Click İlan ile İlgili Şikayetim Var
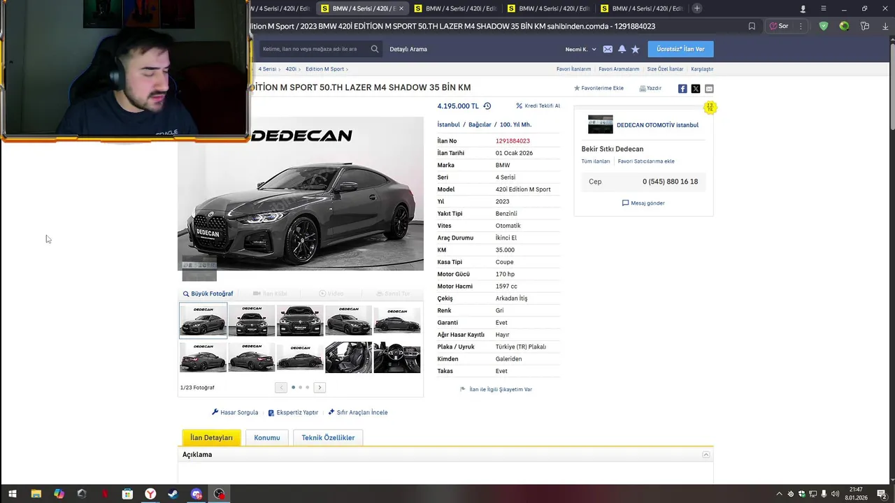Screen dimensions: 895x503 pyautogui.click(x=496, y=389)
